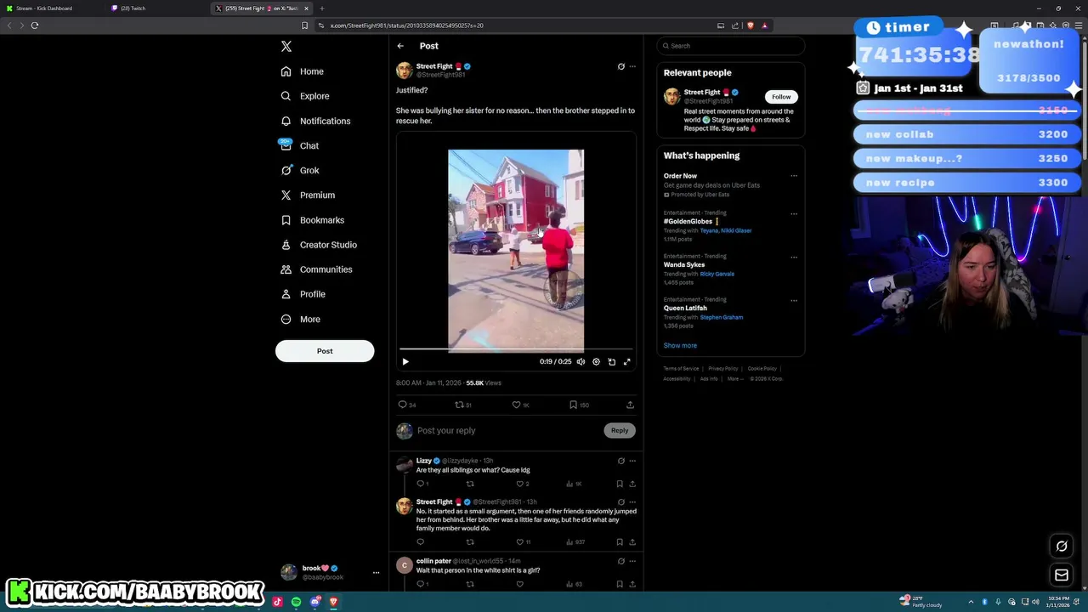Open the #GoldenGlobes trend

[x=688, y=221]
